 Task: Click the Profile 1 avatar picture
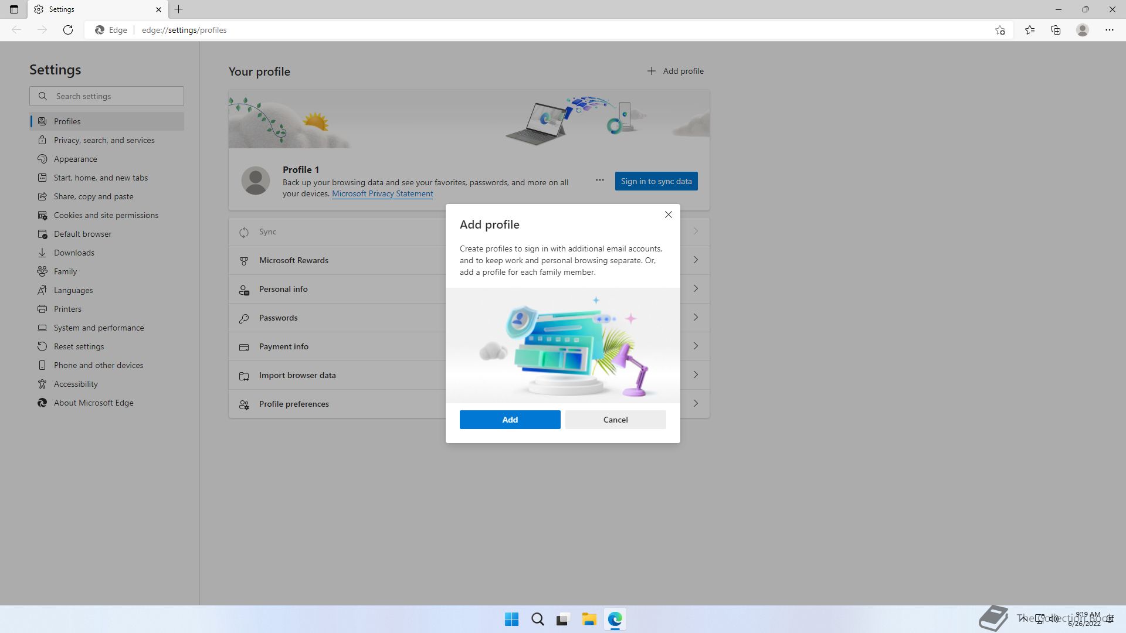coord(256,181)
